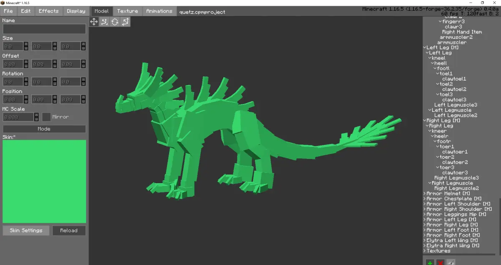Expand the Armor Chestplate [H] group
Viewport: 501px width, 265px height.
(425, 199)
